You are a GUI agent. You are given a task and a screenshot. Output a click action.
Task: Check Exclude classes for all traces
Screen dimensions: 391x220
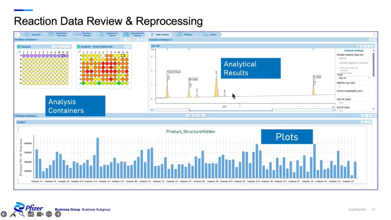point(339,63)
